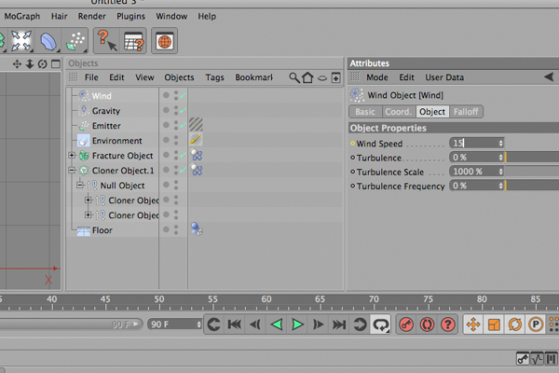
Task: Toggle the parameter P keying icon
Action: (536, 325)
